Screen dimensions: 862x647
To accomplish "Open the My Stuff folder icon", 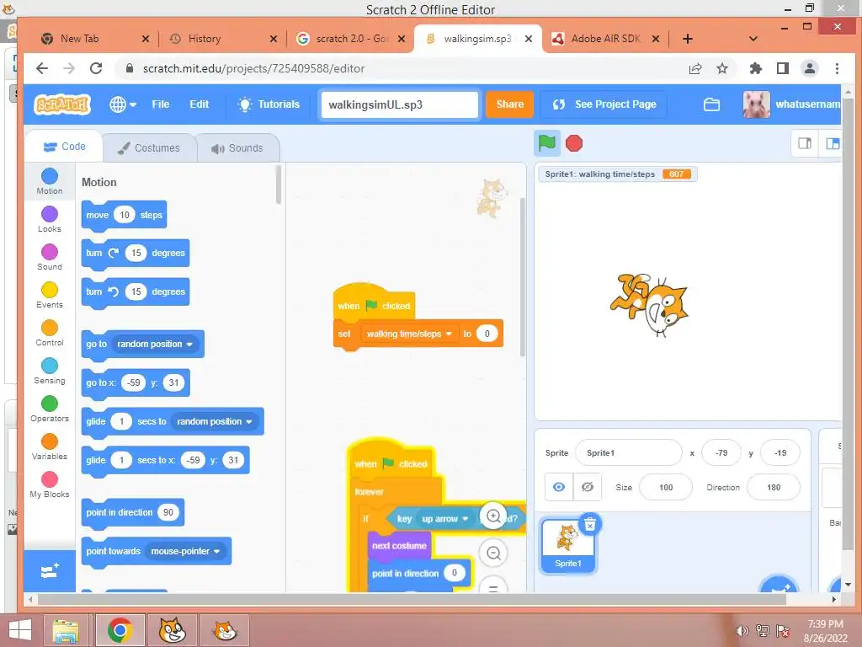I will 711,104.
